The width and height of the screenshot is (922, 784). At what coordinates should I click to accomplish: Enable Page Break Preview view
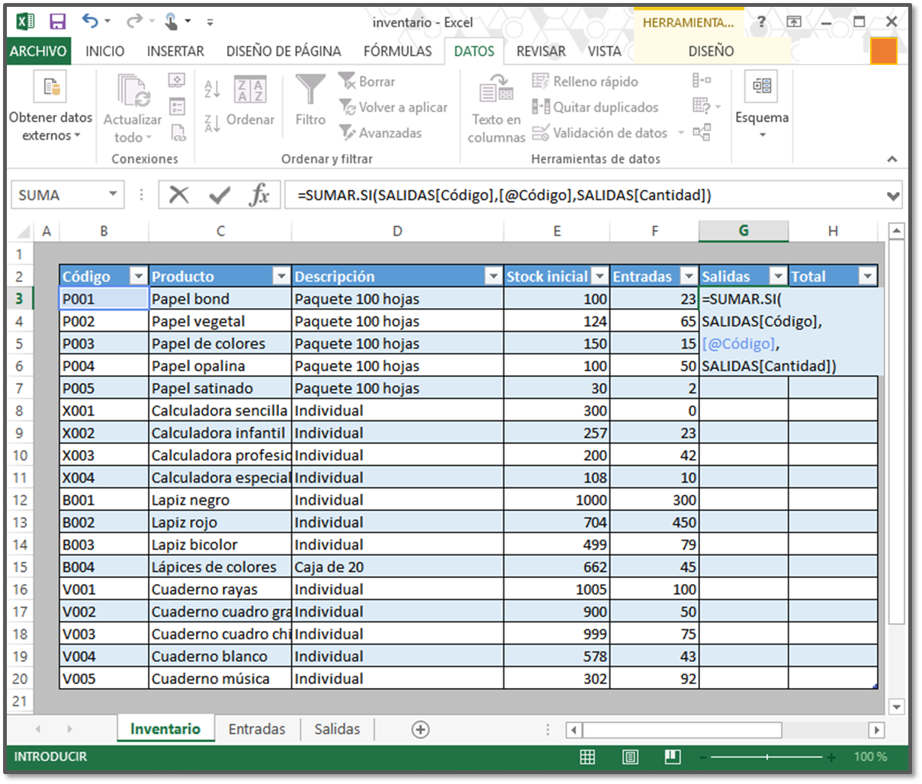point(672,757)
